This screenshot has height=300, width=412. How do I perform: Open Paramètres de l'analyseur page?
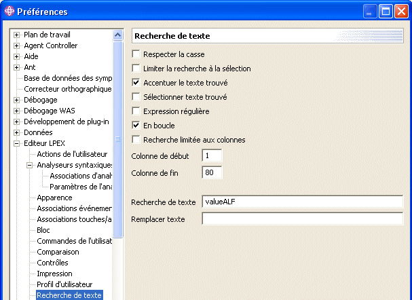pyautogui.click(x=81, y=187)
